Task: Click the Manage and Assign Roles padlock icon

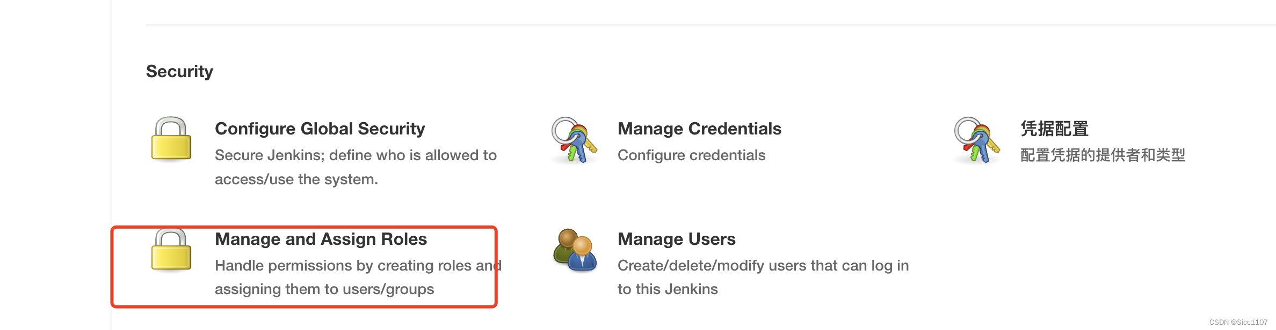Action: click(x=171, y=250)
